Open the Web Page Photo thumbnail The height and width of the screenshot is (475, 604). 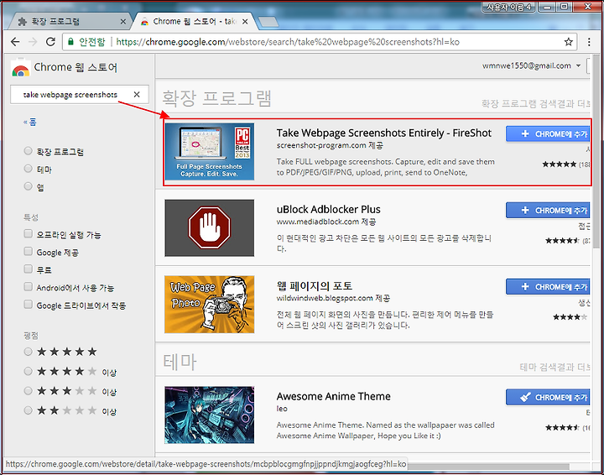(x=210, y=305)
